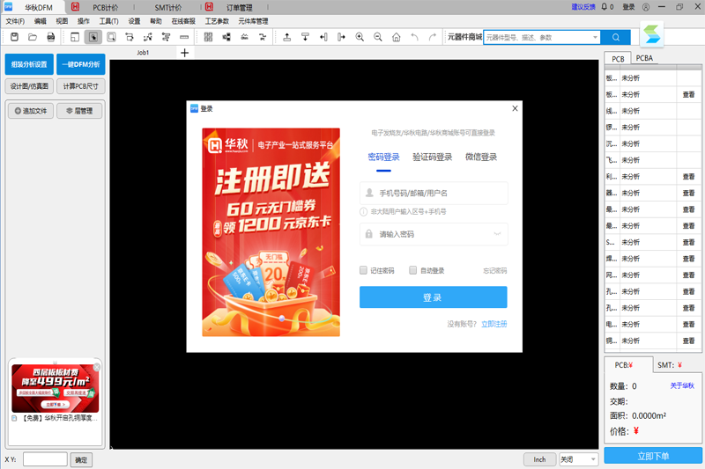Click the zoom out magnifier icon

[378, 37]
